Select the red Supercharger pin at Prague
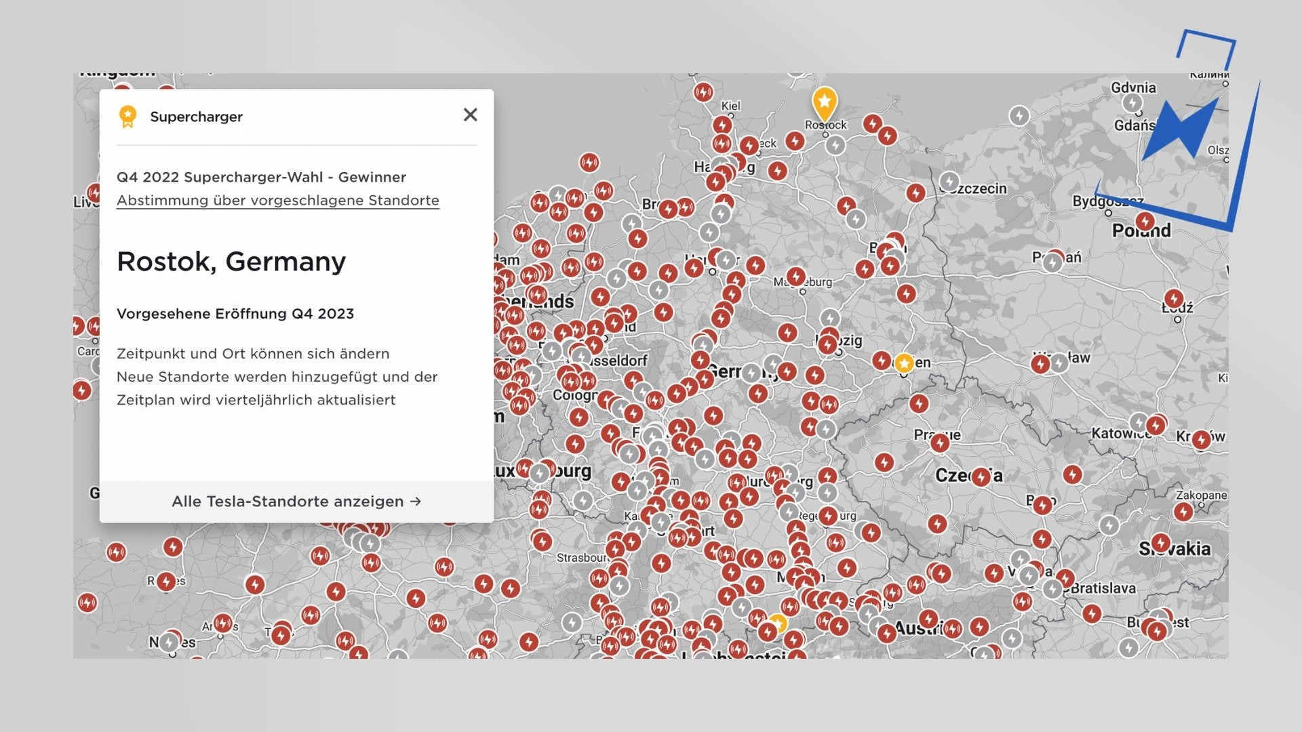This screenshot has width=1302, height=732. [x=939, y=443]
